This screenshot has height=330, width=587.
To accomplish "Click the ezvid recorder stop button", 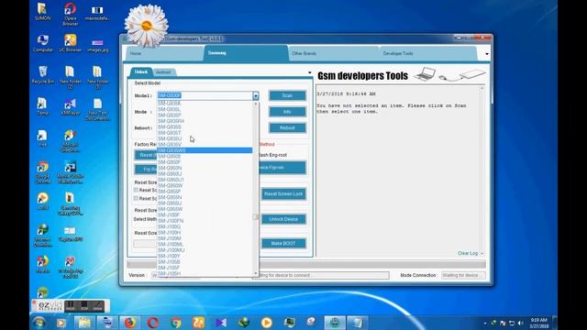I will point(83,305).
